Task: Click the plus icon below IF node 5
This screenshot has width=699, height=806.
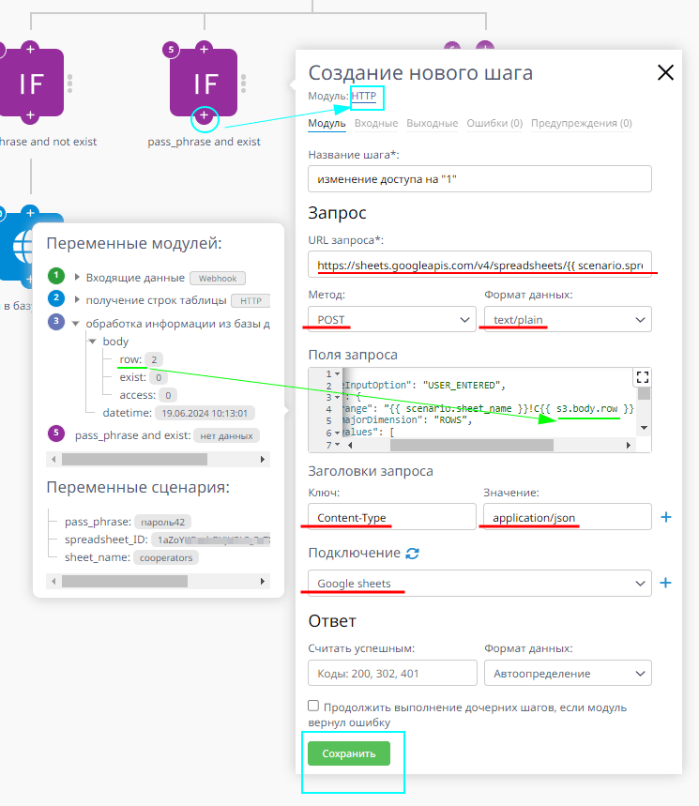Action: click(x=204, y=117)
